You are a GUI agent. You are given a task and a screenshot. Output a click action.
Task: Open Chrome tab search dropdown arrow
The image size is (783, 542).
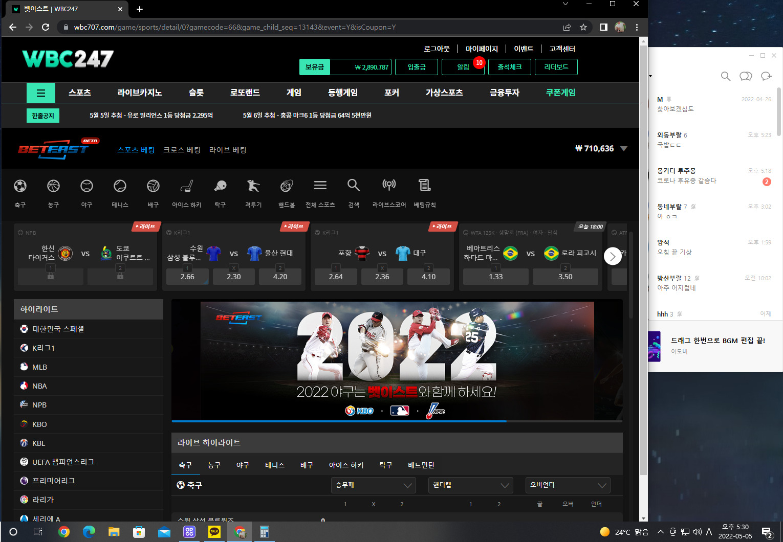[x=565, y=4]
